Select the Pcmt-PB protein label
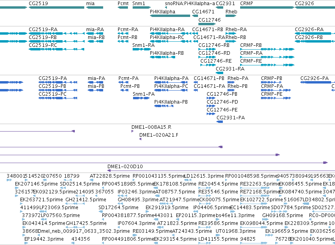The image size is (335, 245). tap(130, 86)
